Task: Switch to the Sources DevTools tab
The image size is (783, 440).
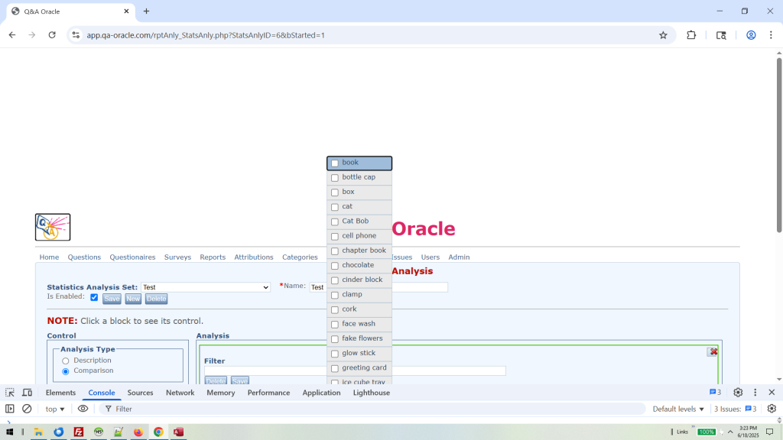Action: [x=141, y=393]
